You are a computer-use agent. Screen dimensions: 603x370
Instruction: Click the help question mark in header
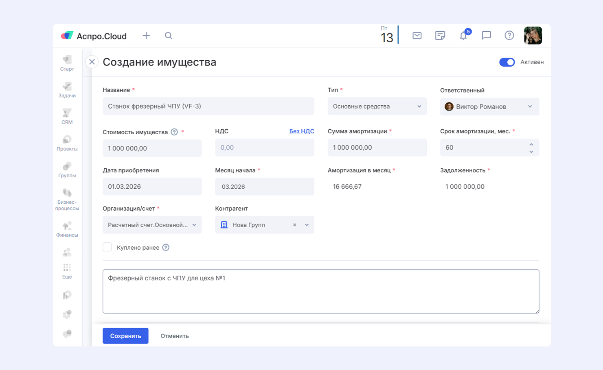tap(509, 36)
